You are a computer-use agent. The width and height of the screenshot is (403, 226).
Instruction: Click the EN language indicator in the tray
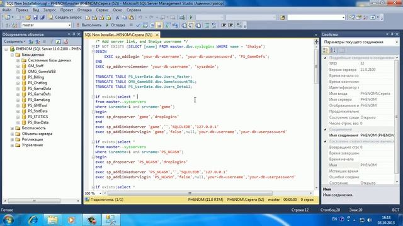334,219
